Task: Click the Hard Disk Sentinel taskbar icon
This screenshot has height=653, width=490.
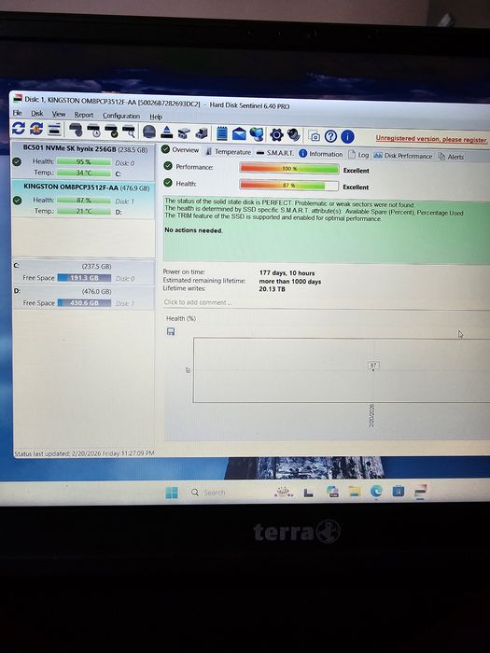Action: click(420, 491)
